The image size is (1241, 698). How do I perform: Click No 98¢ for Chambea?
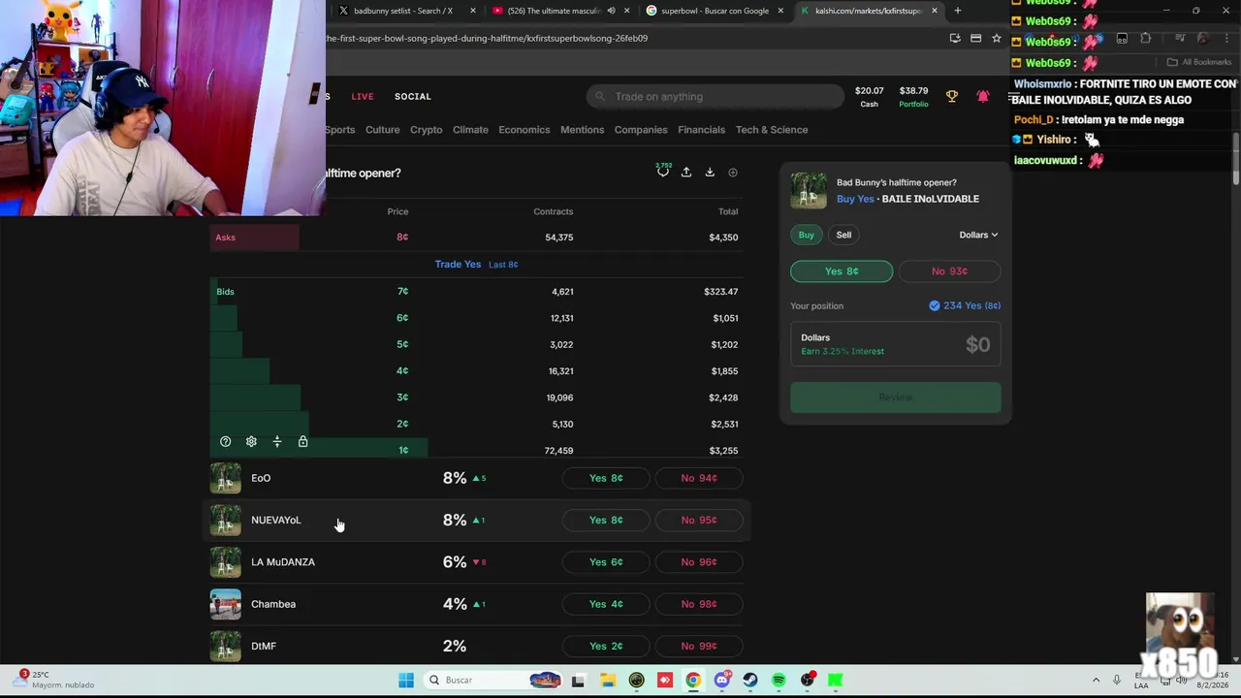[699, 604]
